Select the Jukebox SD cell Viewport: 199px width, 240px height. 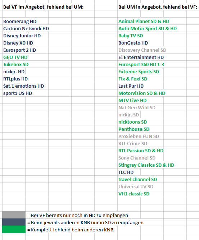16,65
